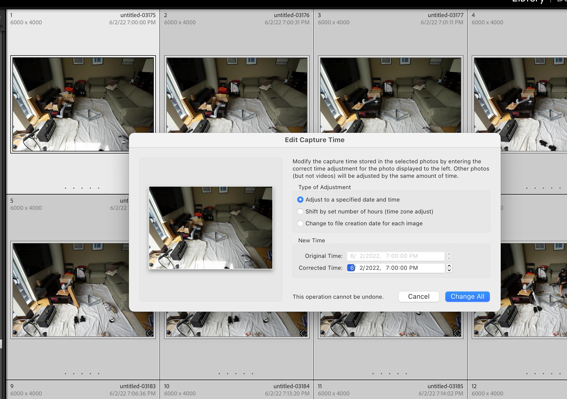Click keyword badge on third bottom-row thumbnail
The height and width of the screenshot is (399, 567).
457,333
